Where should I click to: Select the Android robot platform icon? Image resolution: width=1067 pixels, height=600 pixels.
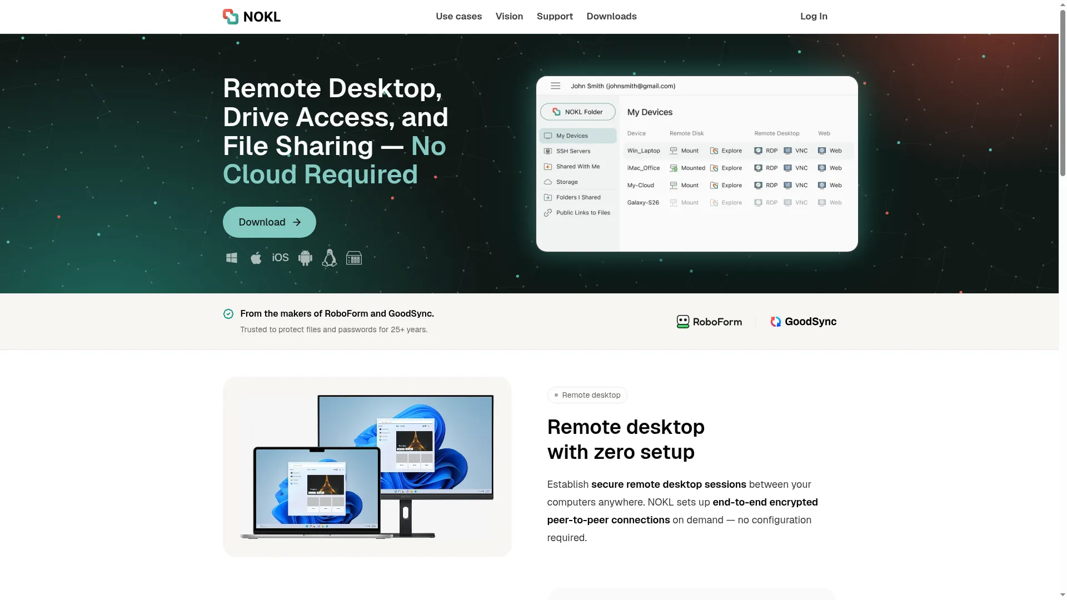pos(305,258)
